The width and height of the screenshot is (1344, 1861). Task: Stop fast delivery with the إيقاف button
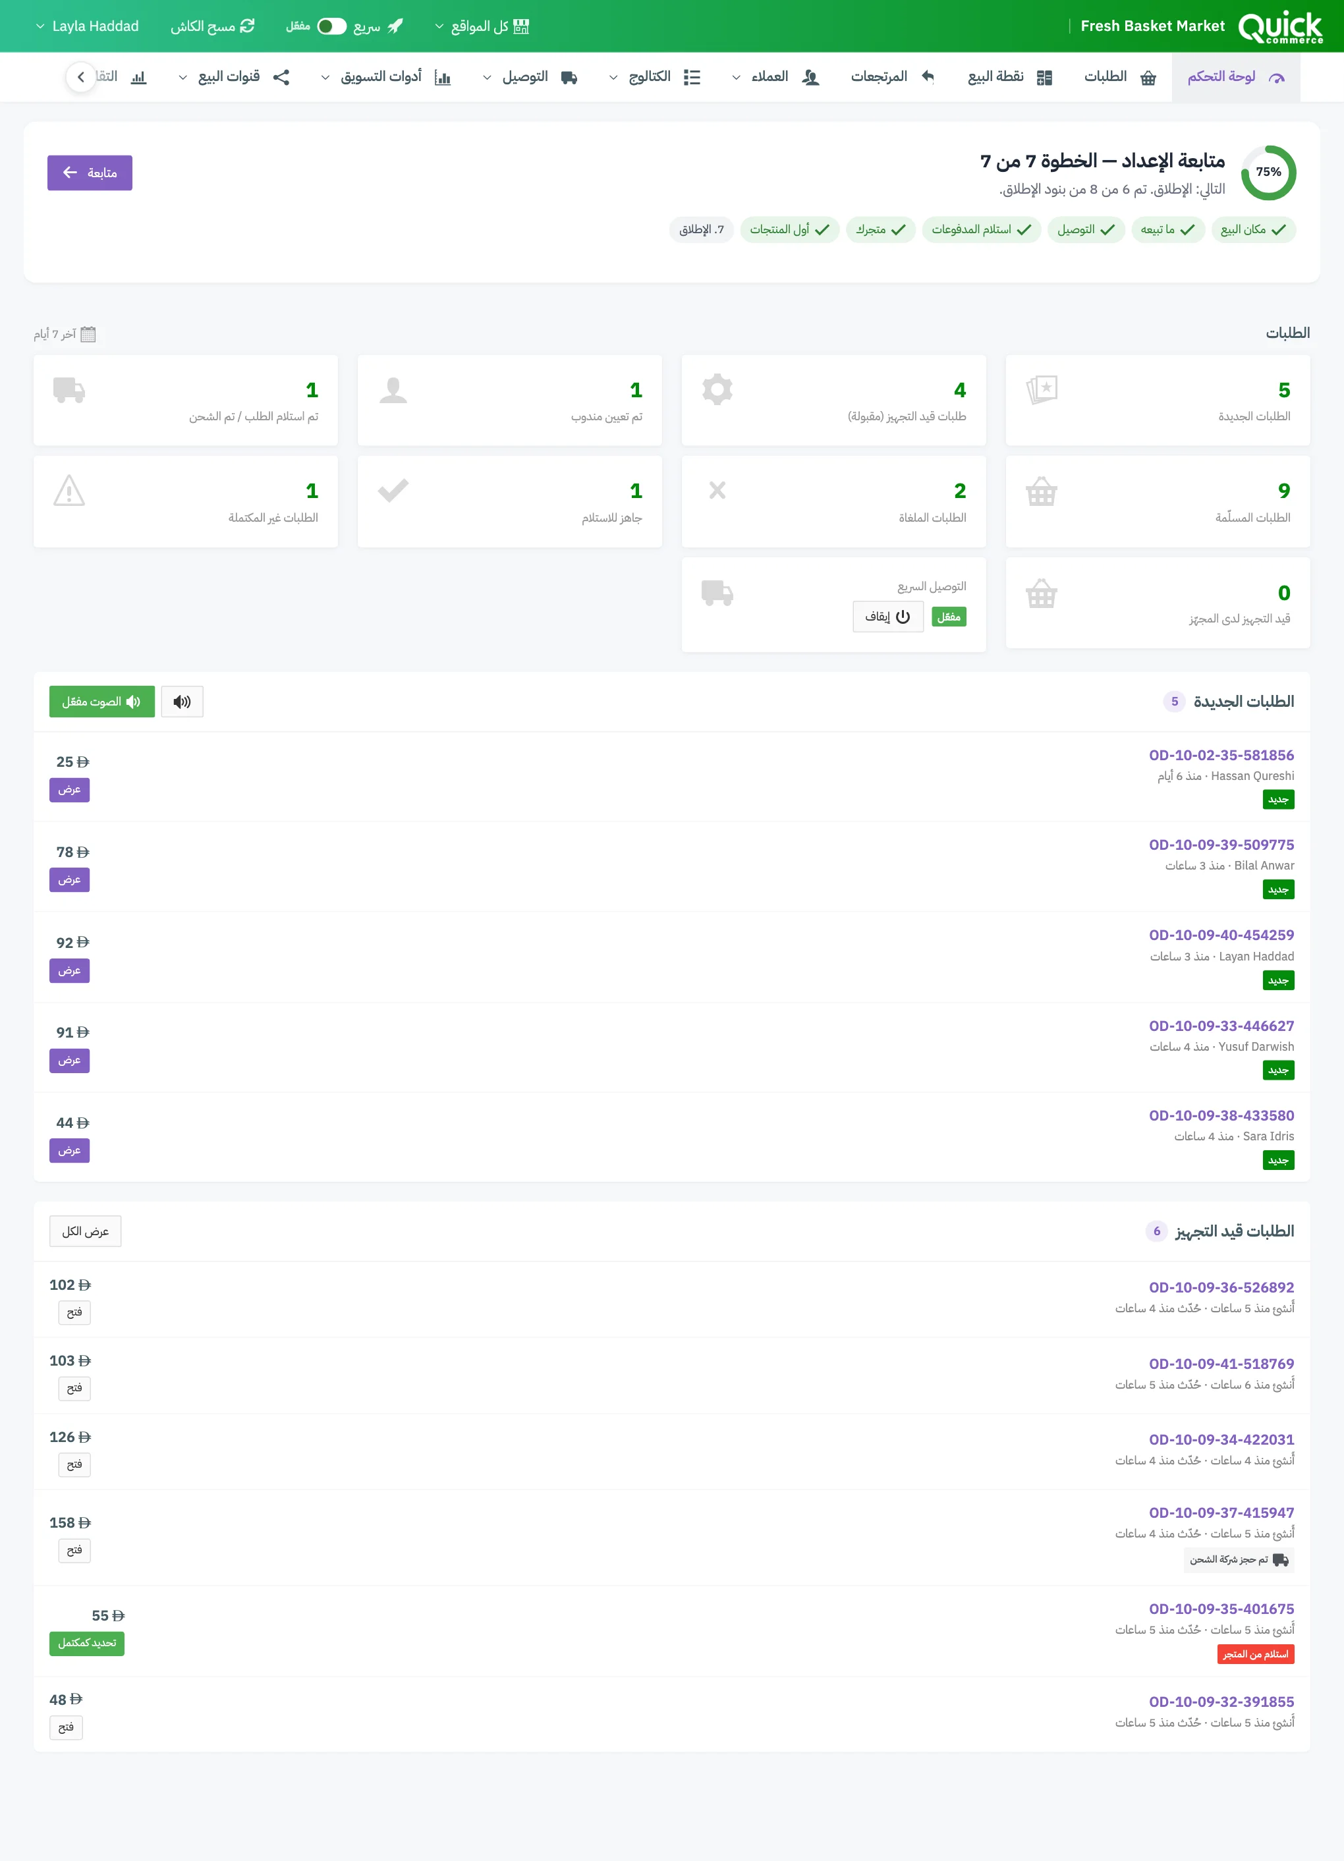pyautogui.click(x=888, y=616)
